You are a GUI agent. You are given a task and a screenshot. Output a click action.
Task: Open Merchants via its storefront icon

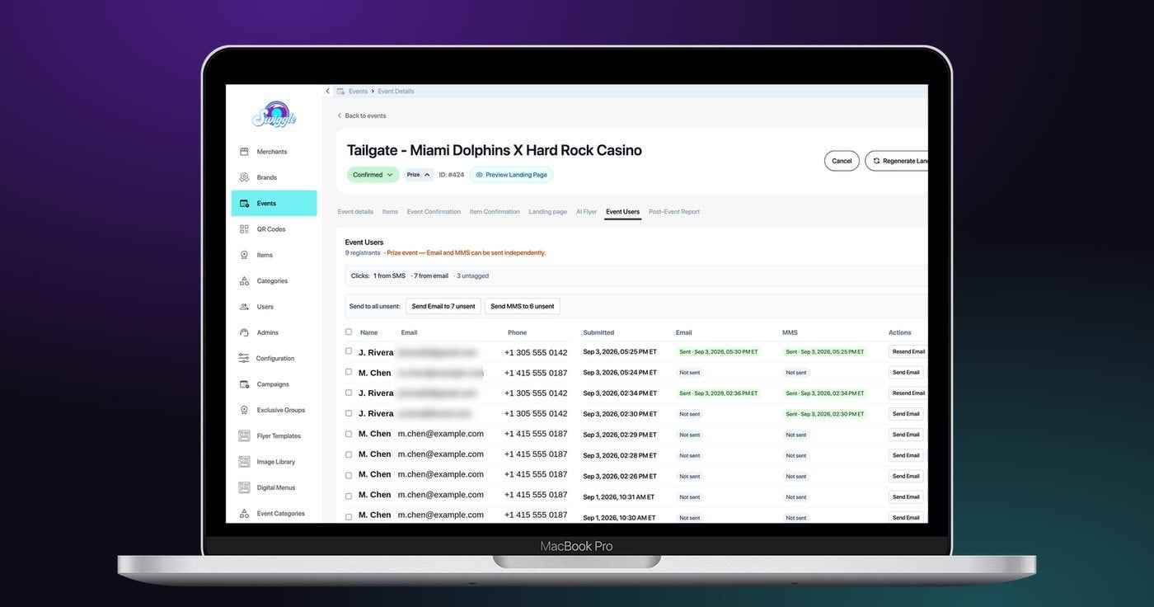coord(244,152)
